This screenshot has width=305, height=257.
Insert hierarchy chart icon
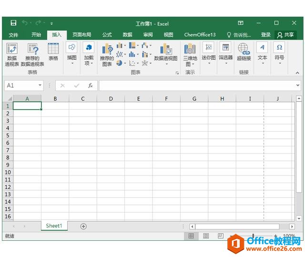coord(132,45)
